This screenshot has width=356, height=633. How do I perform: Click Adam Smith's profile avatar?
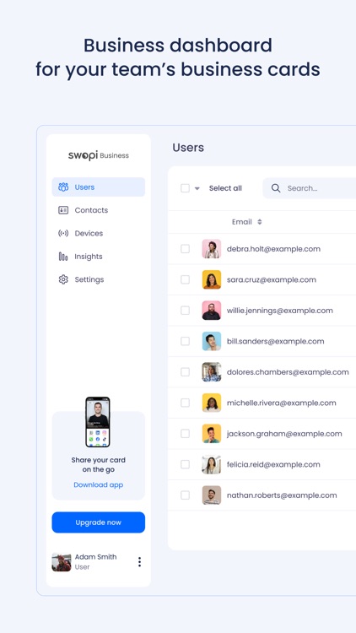click(62, 562)
